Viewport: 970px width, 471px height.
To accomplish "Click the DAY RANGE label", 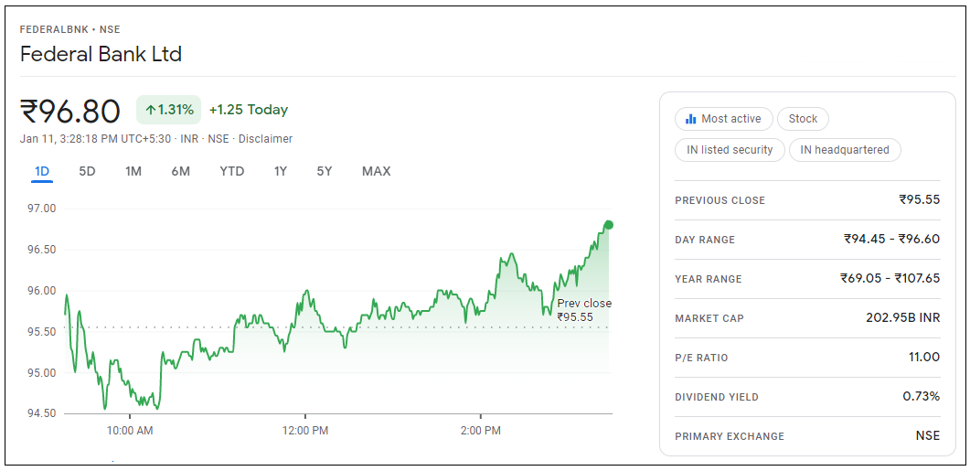I will click(x=705, y=240).
